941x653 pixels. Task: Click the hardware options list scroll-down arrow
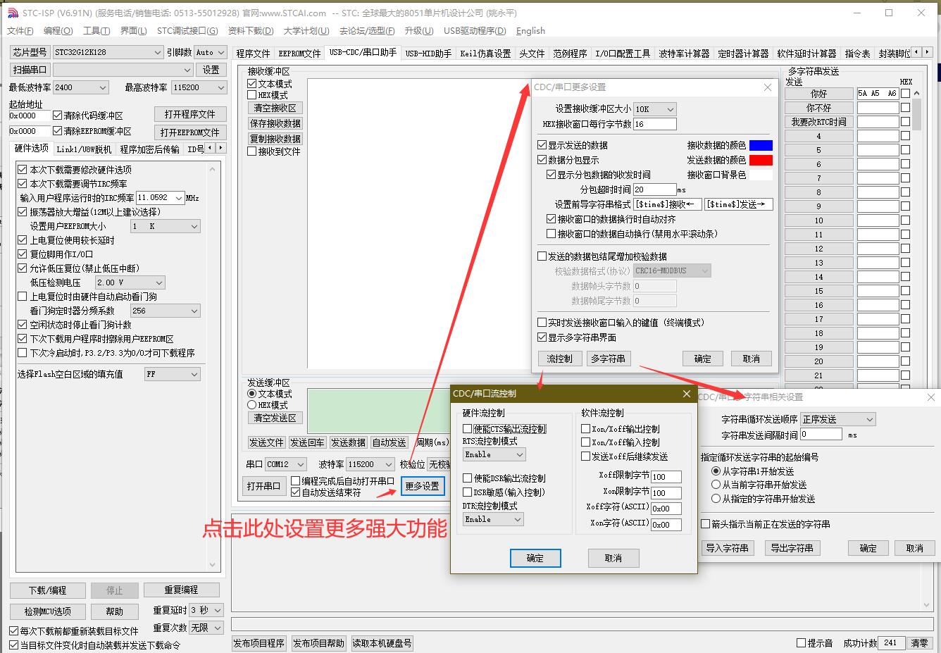pos(211,564)
